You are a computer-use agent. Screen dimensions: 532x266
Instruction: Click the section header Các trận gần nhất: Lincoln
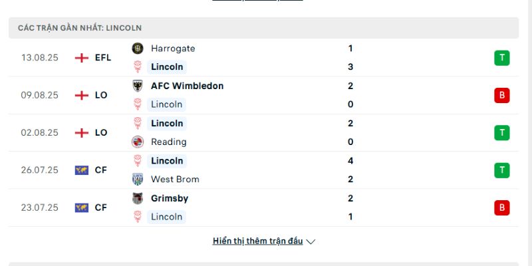(x=263, y=28)
